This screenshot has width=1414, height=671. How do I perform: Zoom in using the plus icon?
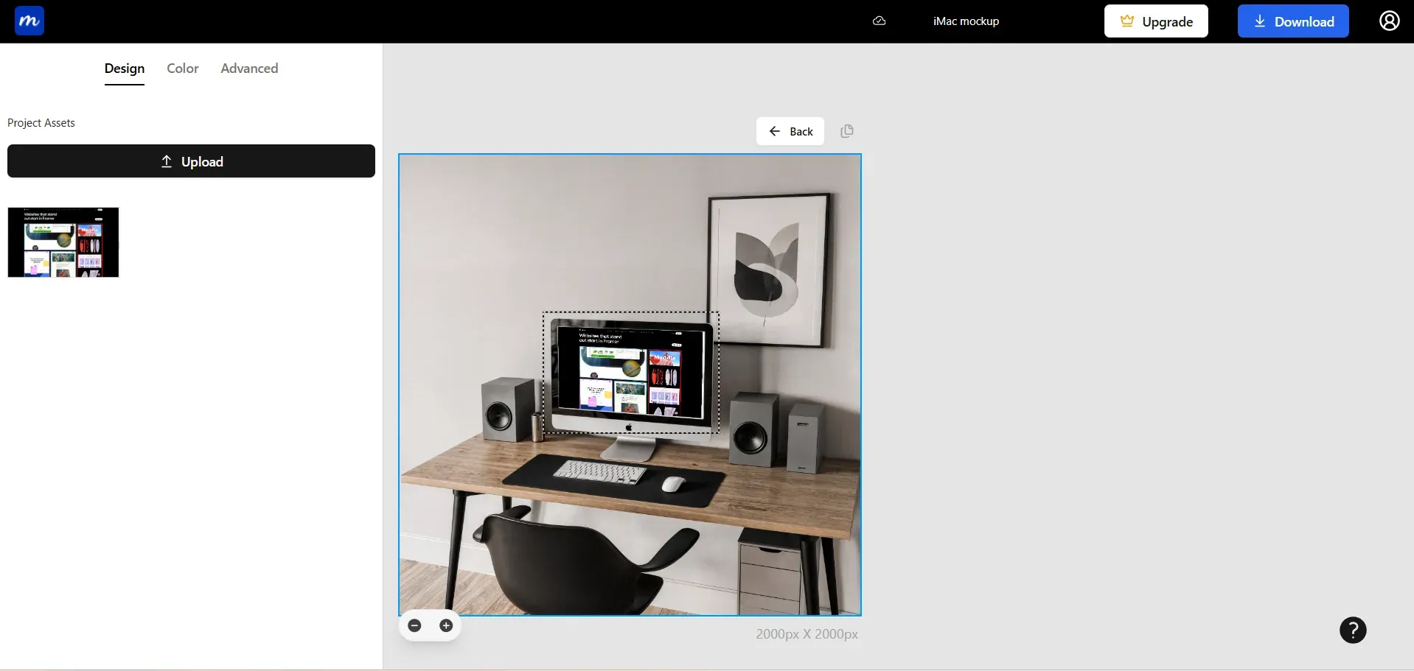pyautogui.click(x=445, y=625)
